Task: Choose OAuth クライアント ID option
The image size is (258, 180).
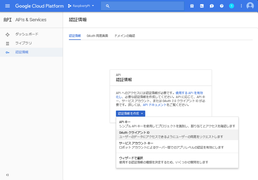Action: (177, 135)
